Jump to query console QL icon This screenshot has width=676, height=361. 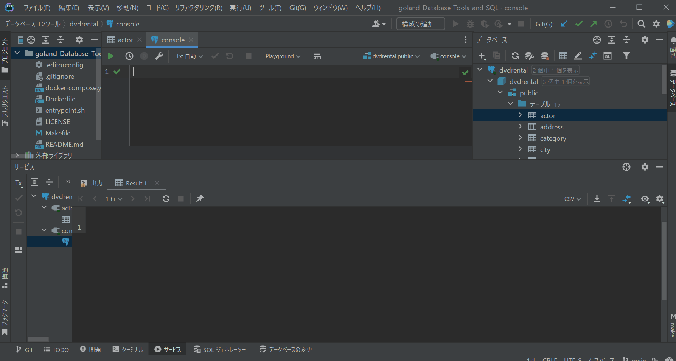point(607,56)
